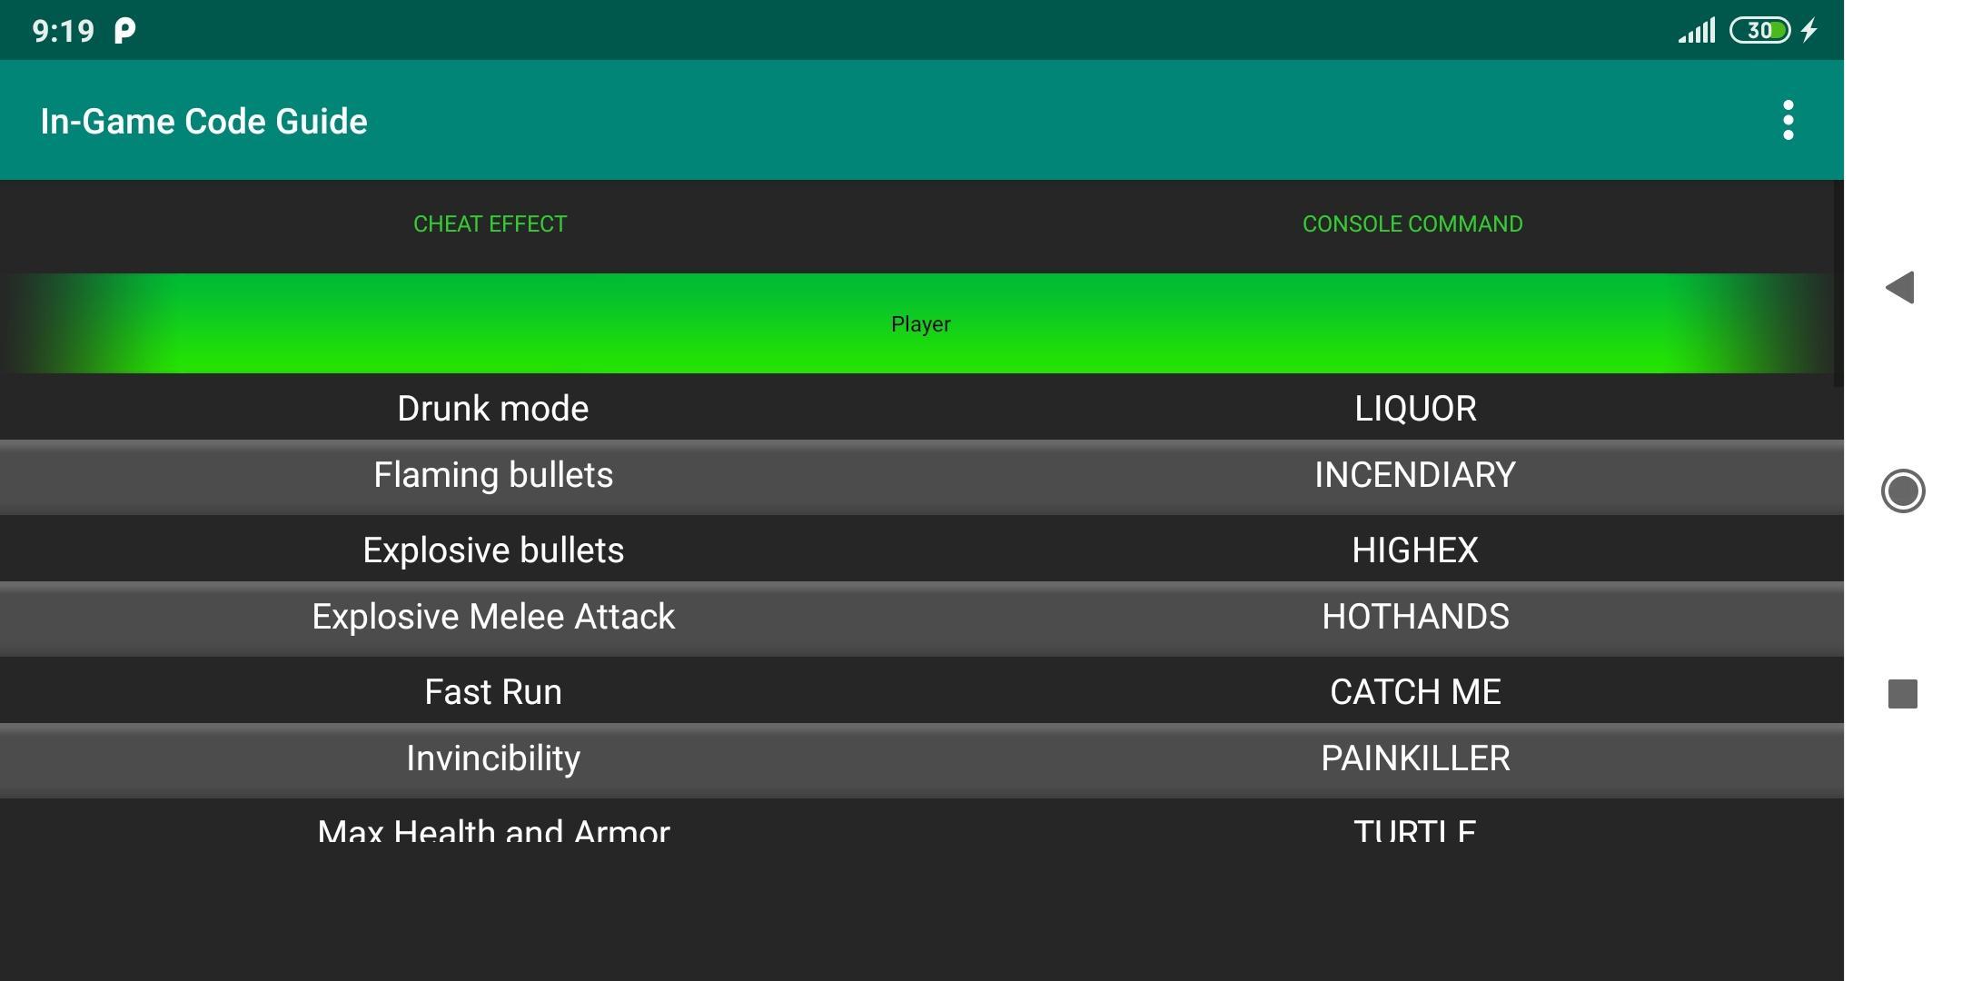Tap the Player category green header
This screenshot has width=1962, height=981.
(921, 322)
